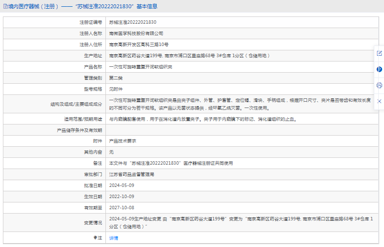Select product name 一次性可旋转重复开闭软组织夹

point(141,67)
